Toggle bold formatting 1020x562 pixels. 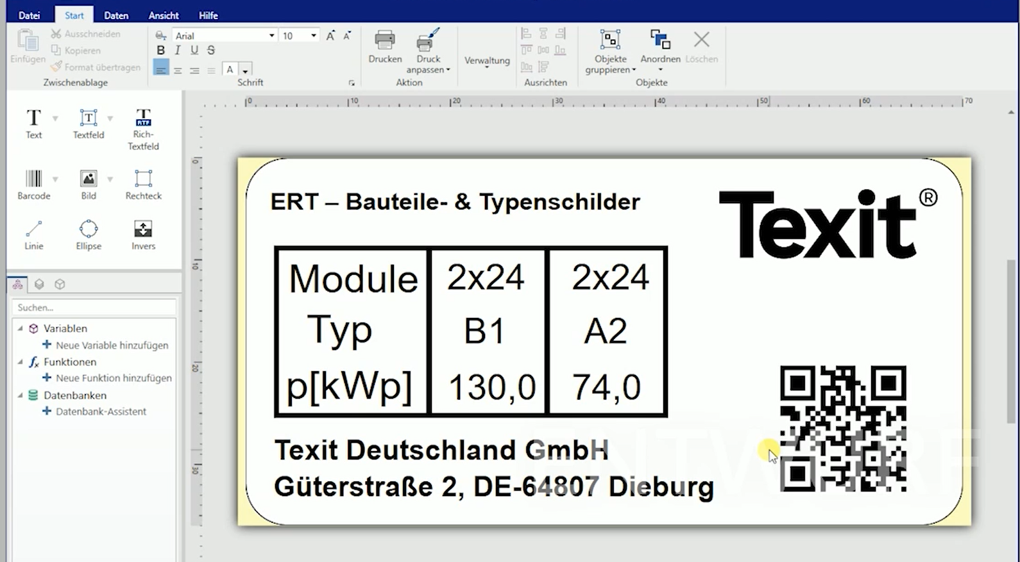(x=161, y=50)
